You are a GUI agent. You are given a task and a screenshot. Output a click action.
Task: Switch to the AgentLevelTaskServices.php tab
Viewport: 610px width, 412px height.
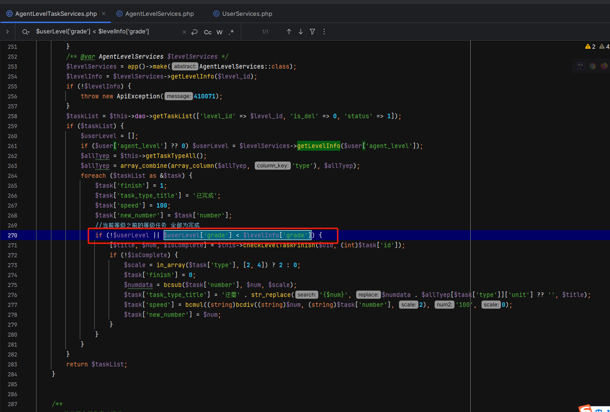pos(56,14)
